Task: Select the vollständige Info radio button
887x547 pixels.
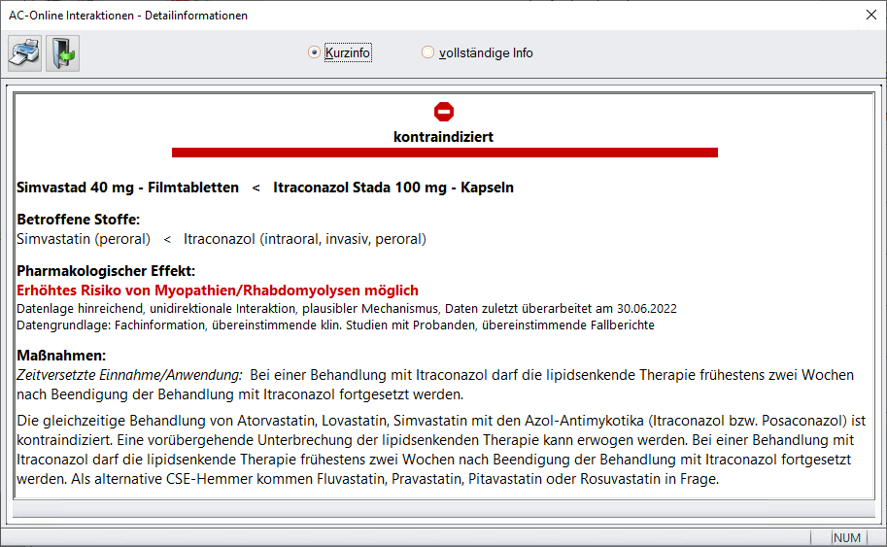Action: [428, 52]
